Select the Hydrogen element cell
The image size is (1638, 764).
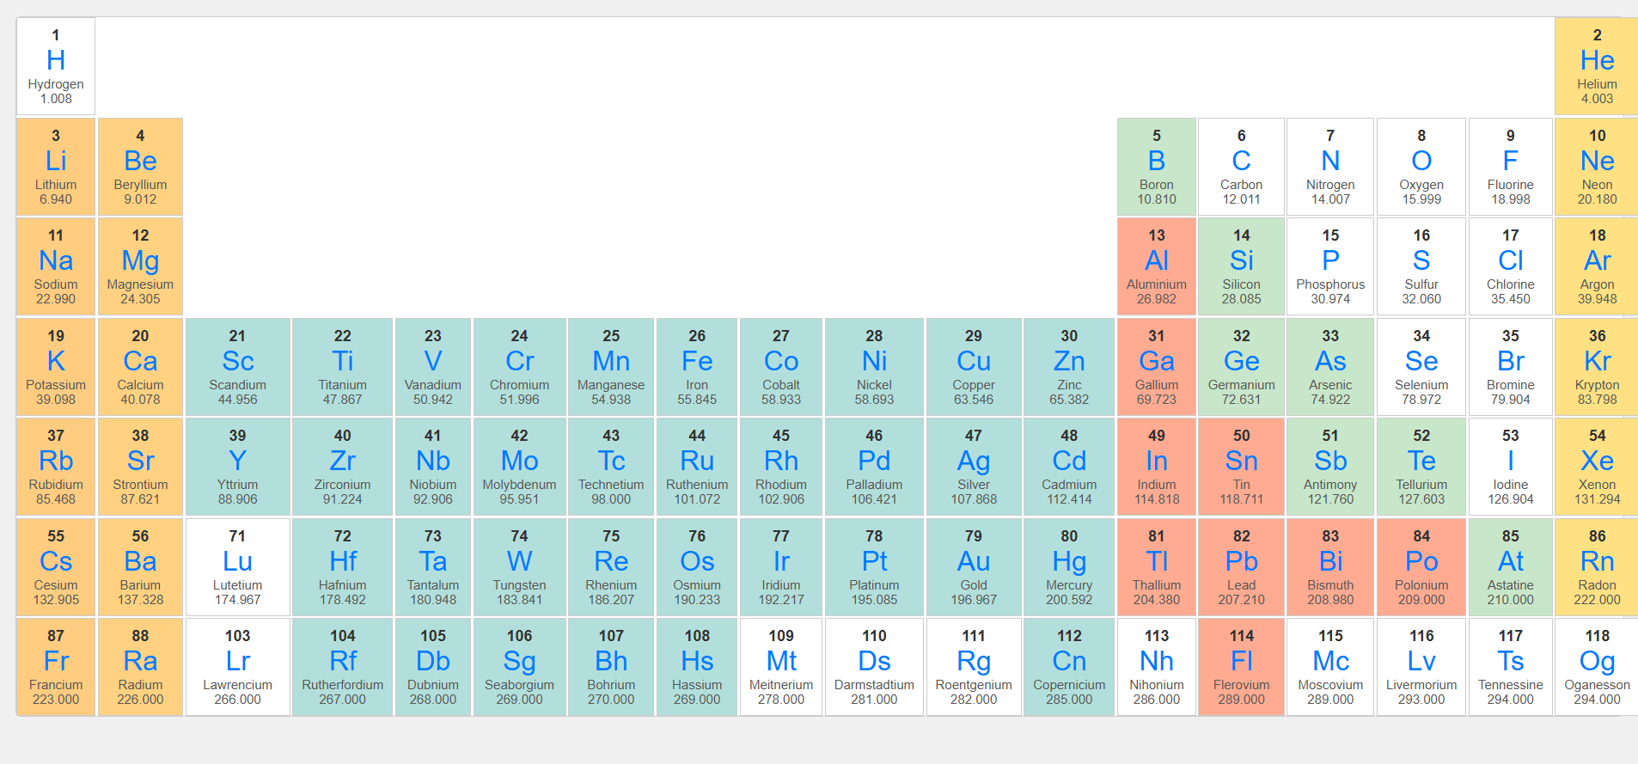tap(56, 66)
